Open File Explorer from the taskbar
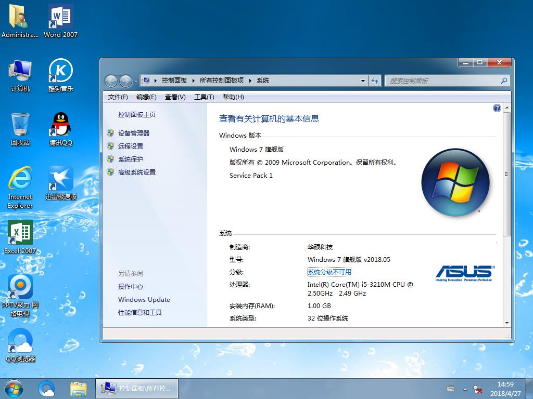Screen dimensions: 533x399 (78, 389)
